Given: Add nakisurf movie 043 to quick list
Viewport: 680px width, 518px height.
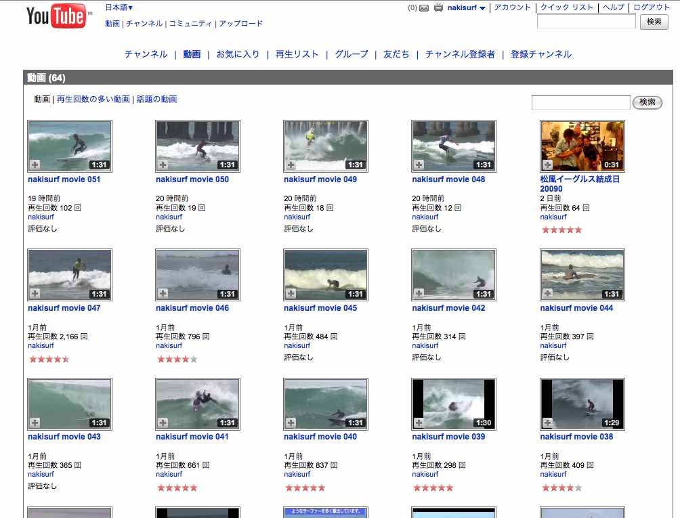Looking at the screenshot, I should pyautogui.click(x=35, y=423).
